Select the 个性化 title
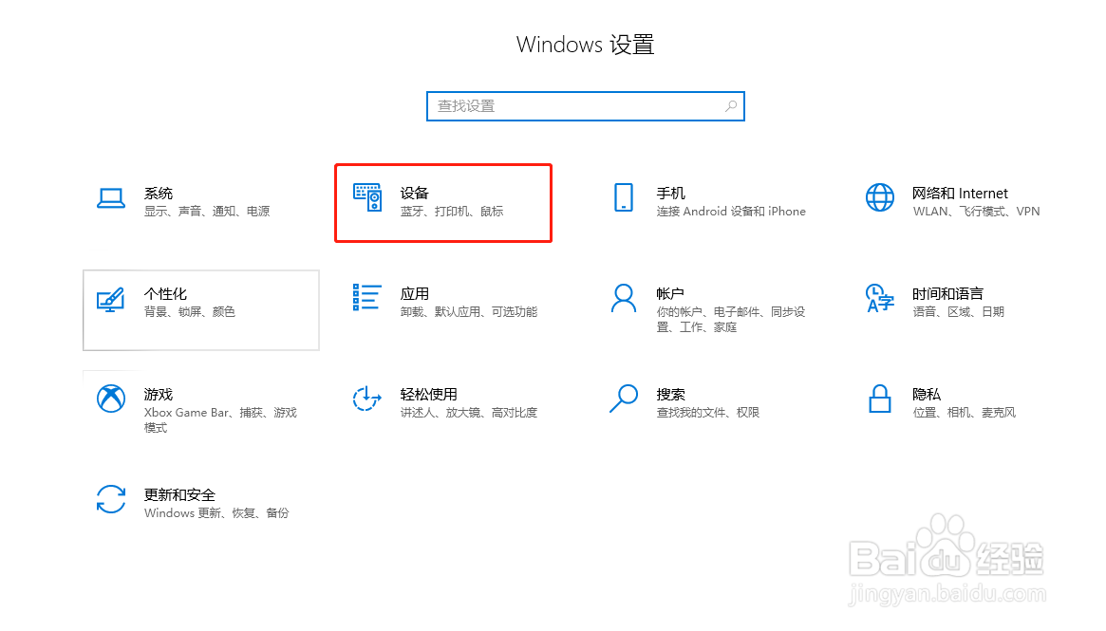The image size is (1106, 631). click(165, 294)
